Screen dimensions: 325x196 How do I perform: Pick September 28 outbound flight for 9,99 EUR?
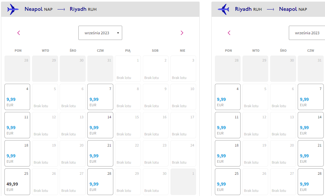(100, 181)
